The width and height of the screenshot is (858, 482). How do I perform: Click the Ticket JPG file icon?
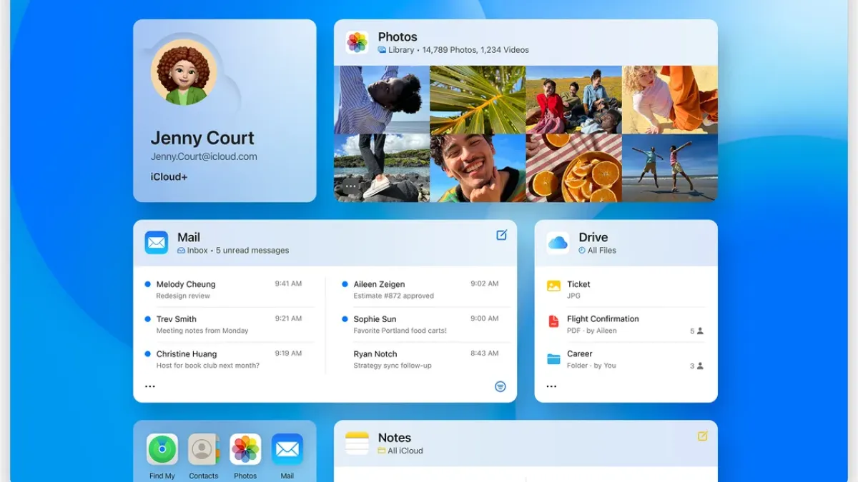pos(553,286)
